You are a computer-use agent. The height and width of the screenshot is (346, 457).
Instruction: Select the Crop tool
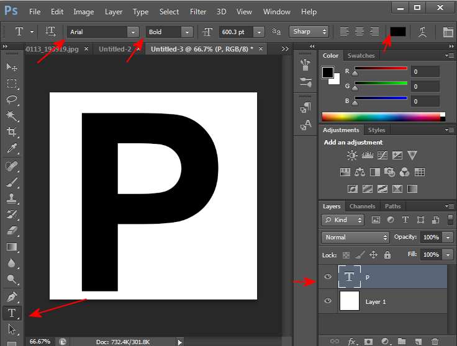tap(12, 132)
